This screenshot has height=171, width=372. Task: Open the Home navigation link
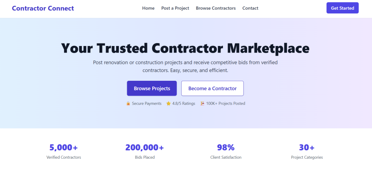coord(148,8)
